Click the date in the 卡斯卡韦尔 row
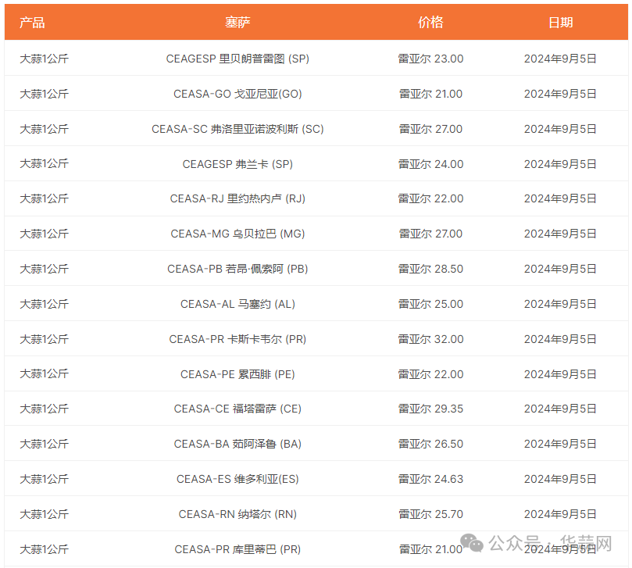This screenshot has height=568, width=632. [560, 339]
